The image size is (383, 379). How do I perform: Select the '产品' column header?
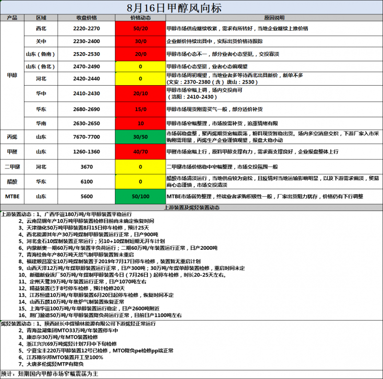(x=12, y=18)
